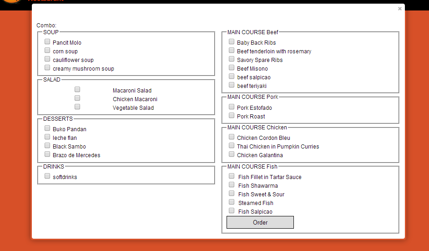Check the Pork Estofado checkbox
Image resolution: width=429 pixels, height=251 pixels.
tap(232, 107)
